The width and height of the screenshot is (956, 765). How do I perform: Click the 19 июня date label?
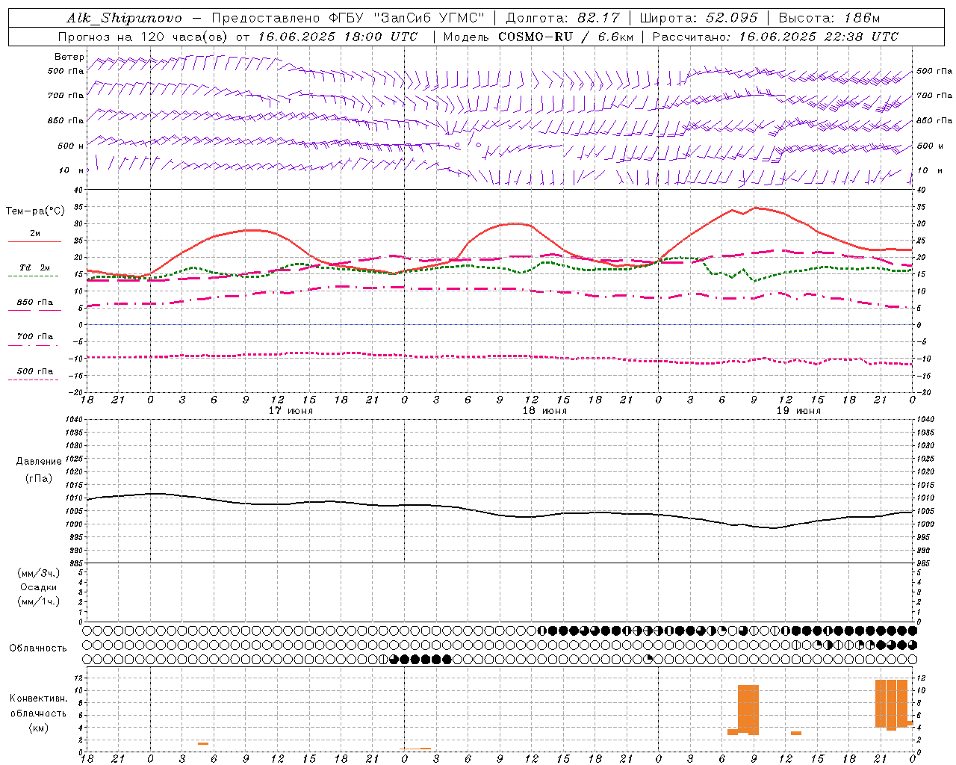798,411
